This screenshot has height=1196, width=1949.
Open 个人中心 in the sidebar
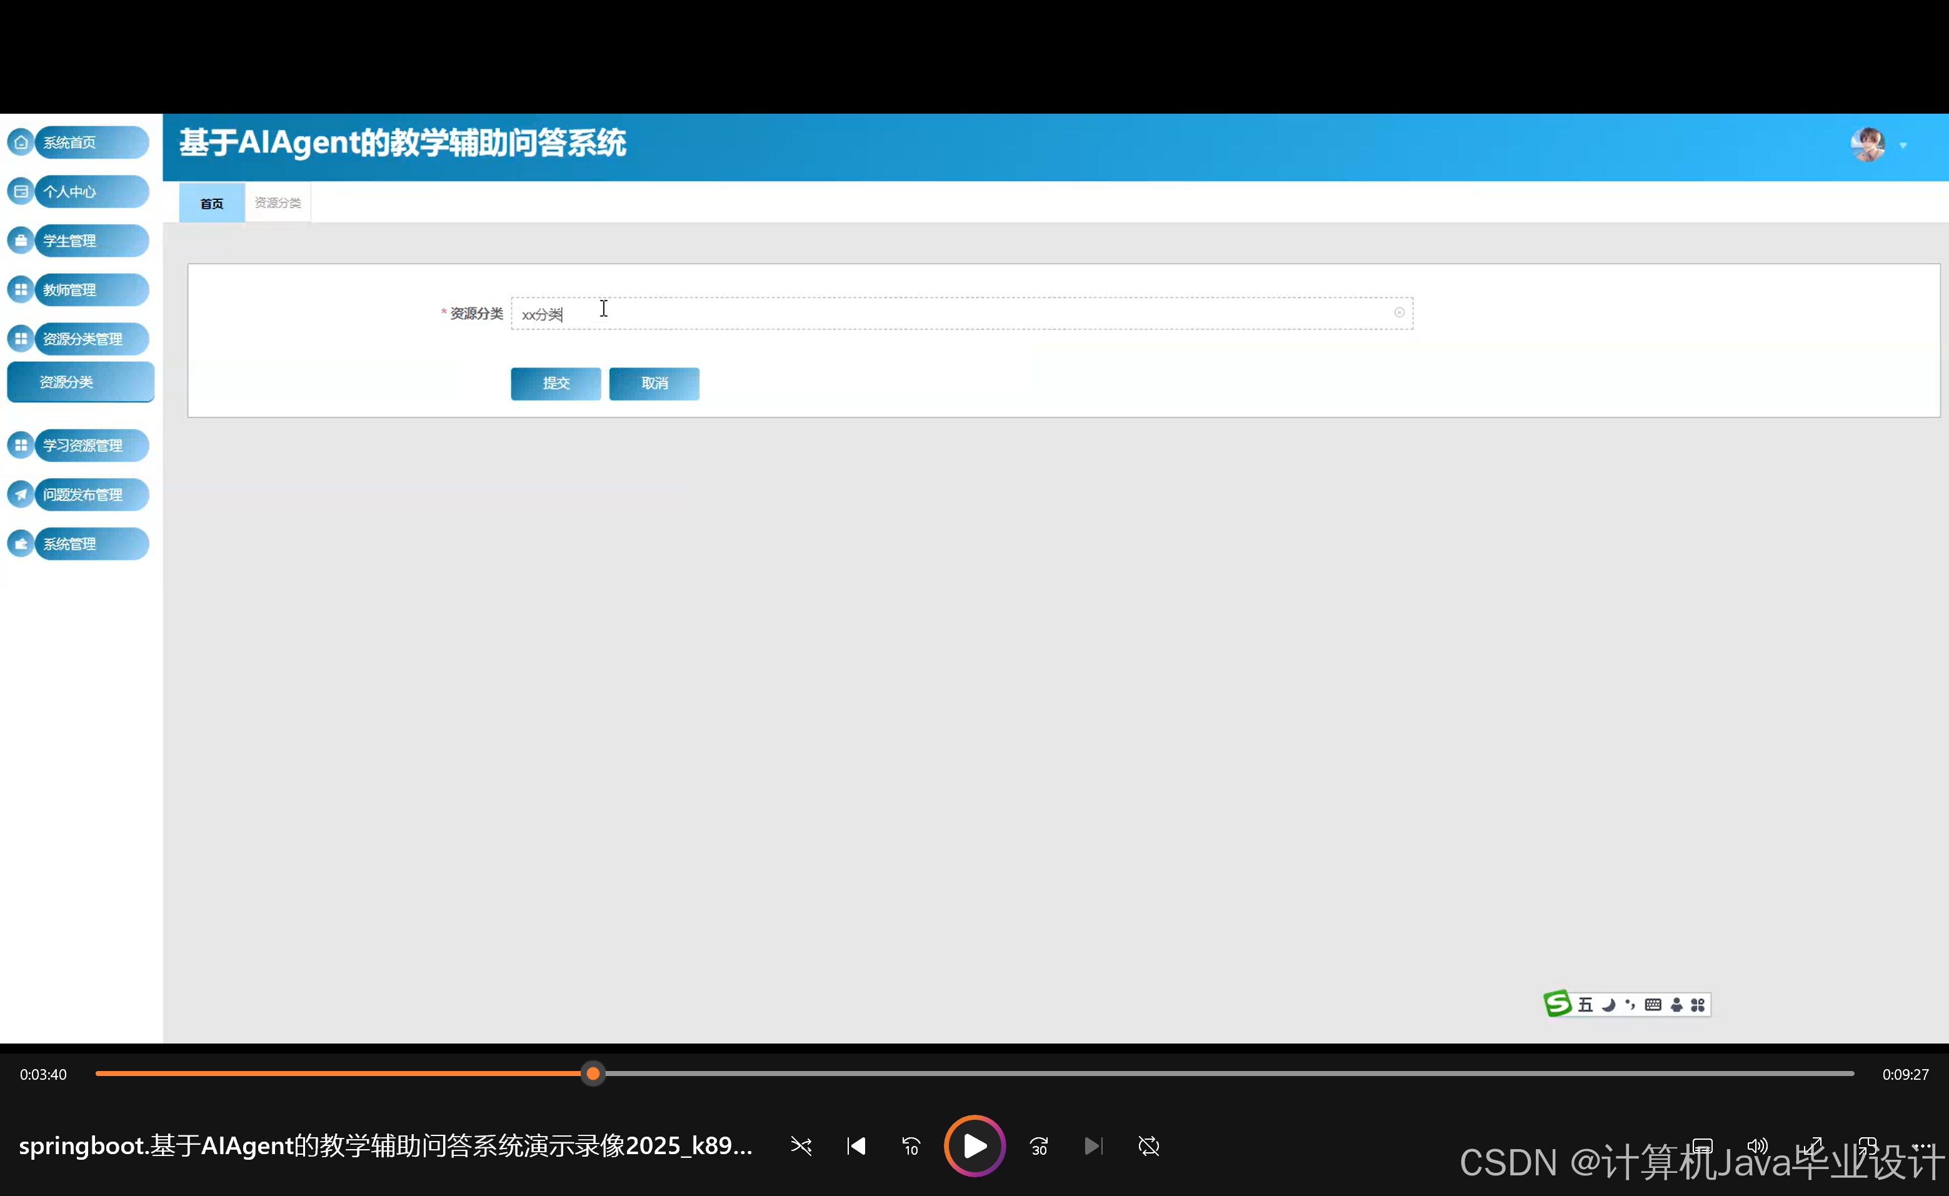click(x=78, y=191)
